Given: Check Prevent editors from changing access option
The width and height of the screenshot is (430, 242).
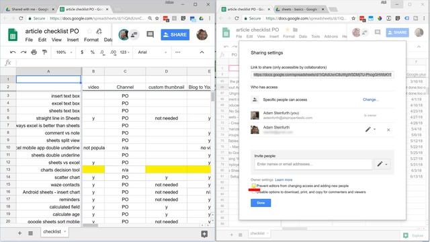Looking at the screenshot, I should [x=254, y=186].
